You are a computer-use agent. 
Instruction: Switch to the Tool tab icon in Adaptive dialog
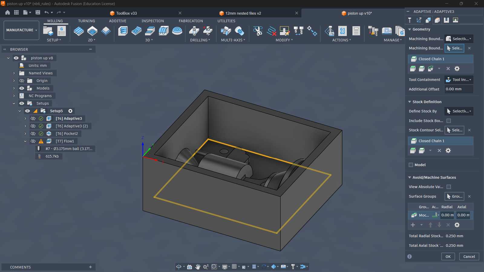coord(410,20)
